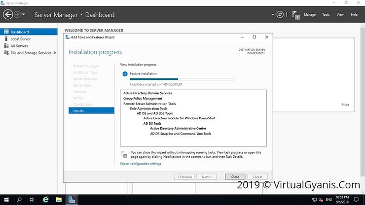Hide the welcome tile via Hide
Viewport: 365px width, 205px height.
click(x=345, y=104)
